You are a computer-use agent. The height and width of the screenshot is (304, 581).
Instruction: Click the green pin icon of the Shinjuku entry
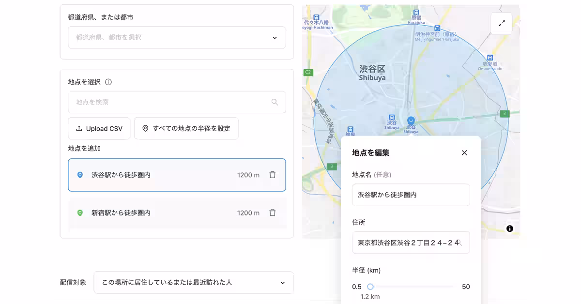(x=80, y=213)
